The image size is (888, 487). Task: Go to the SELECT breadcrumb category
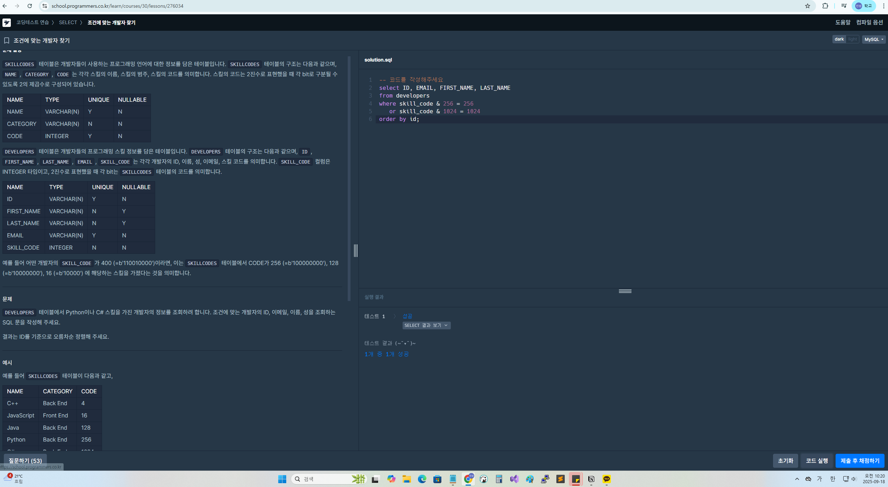pyautogui.click(x=68, y=22)
